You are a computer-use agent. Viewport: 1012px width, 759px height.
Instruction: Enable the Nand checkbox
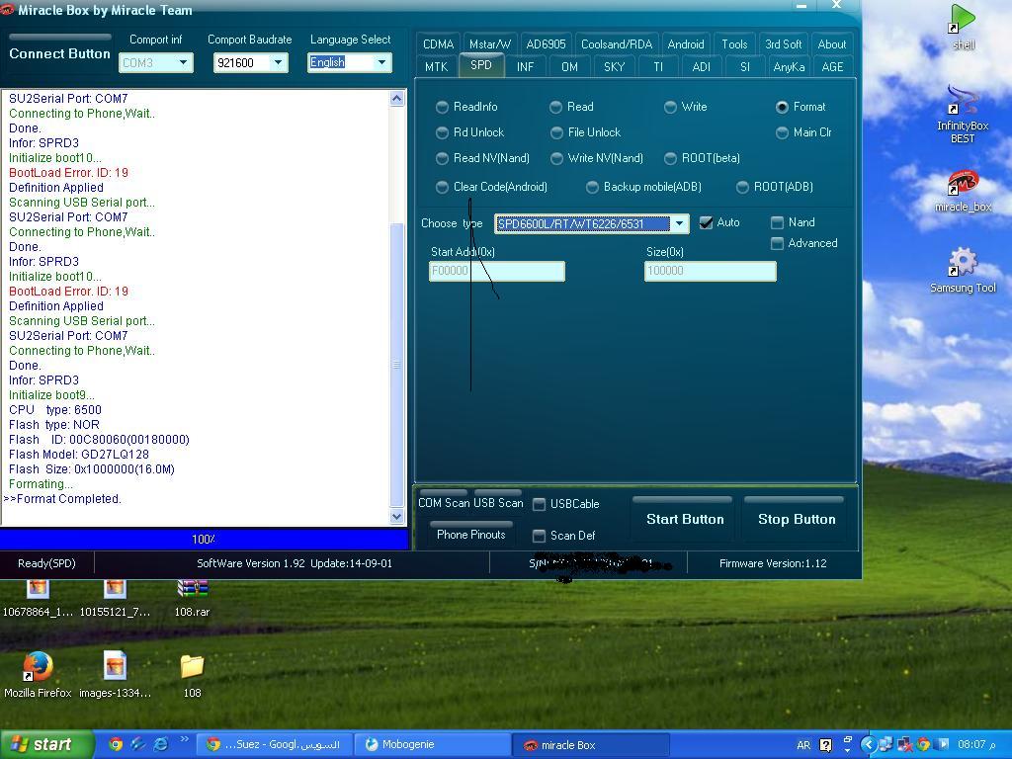(777, 222)
